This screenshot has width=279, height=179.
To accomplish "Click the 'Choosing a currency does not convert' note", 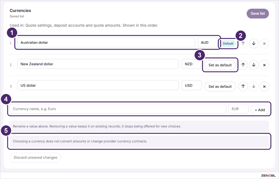I will click(x=139, y=141).
